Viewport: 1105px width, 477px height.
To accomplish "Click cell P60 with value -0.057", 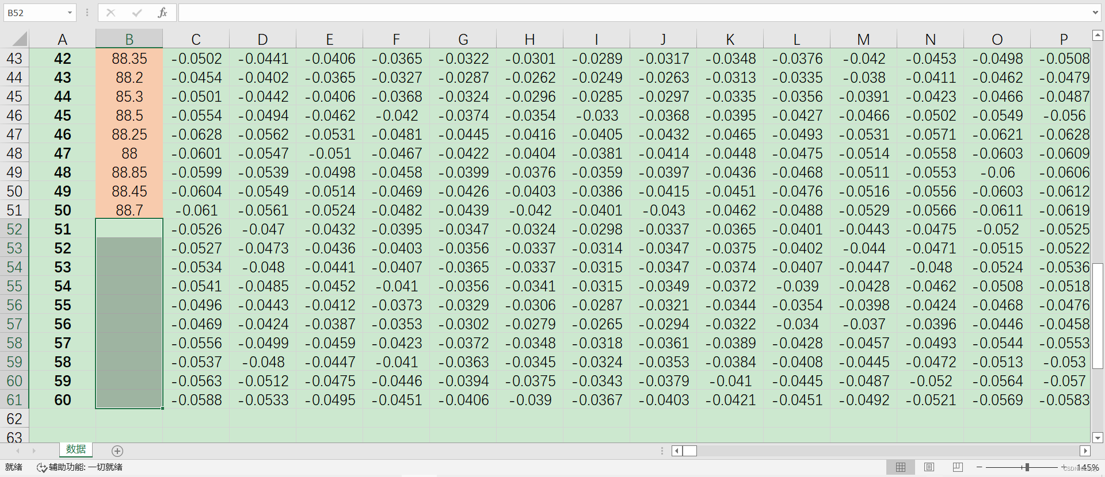I will pyautogui.click(x=1061, y=381).
